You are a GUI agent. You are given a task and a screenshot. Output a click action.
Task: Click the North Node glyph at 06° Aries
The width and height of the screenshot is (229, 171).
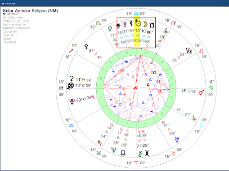coord(123,153)
